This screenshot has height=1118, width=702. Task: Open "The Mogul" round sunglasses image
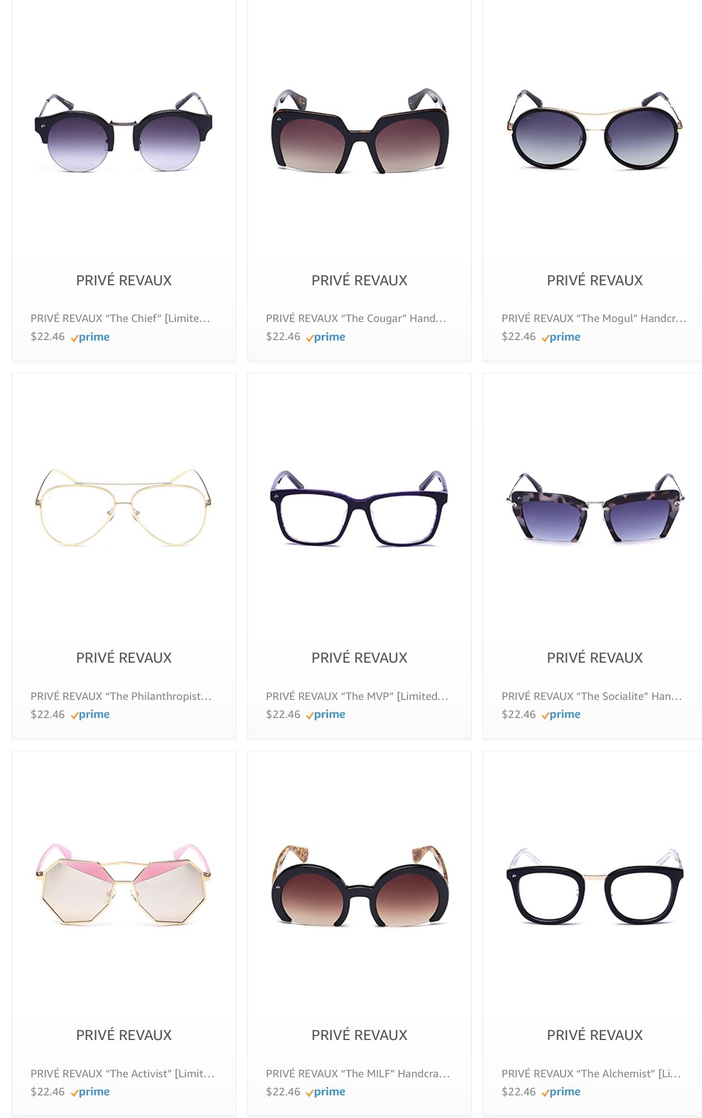pos(595,130)
